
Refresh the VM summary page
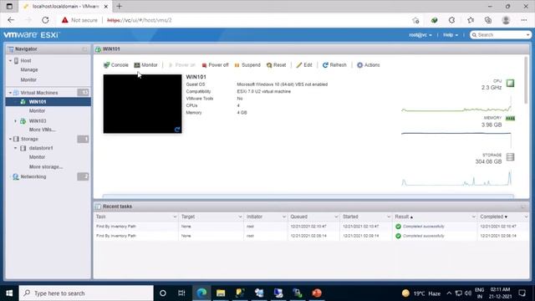click(x=334, y=65)
